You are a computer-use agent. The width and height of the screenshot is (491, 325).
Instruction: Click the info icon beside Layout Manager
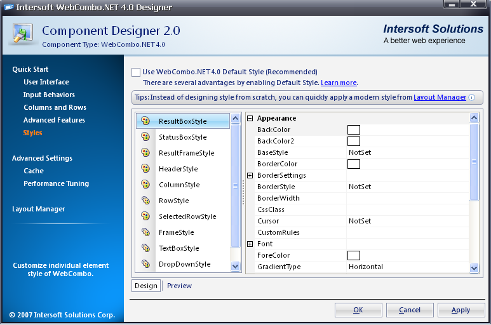pyautogui.click(x=472, y=98)
